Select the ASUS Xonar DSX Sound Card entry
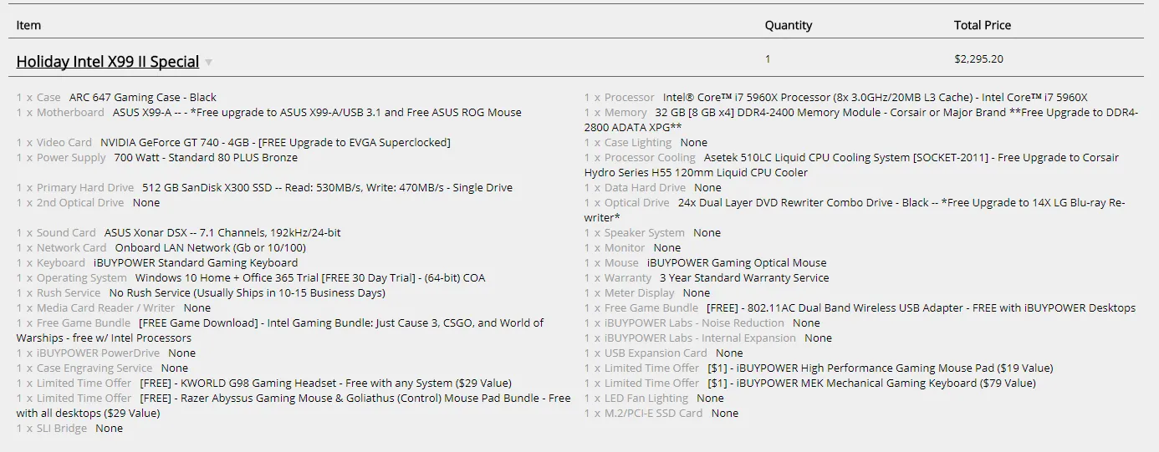This screenshot has height=452, width=1159. [x=222, y=233]
